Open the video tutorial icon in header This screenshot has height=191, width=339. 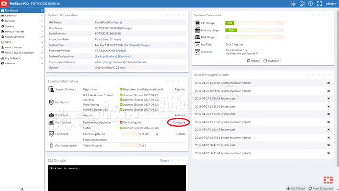coord(302,4)
